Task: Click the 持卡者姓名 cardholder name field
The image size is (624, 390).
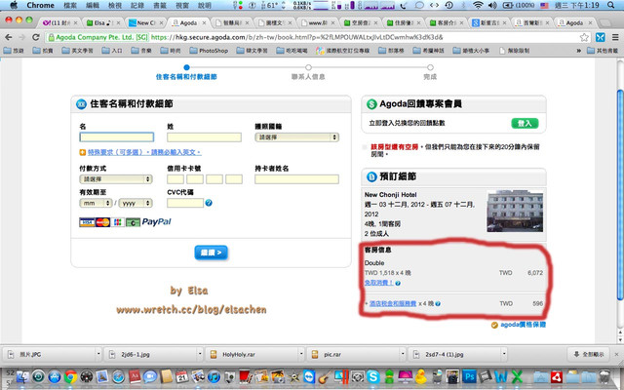Action: point(296,179)
